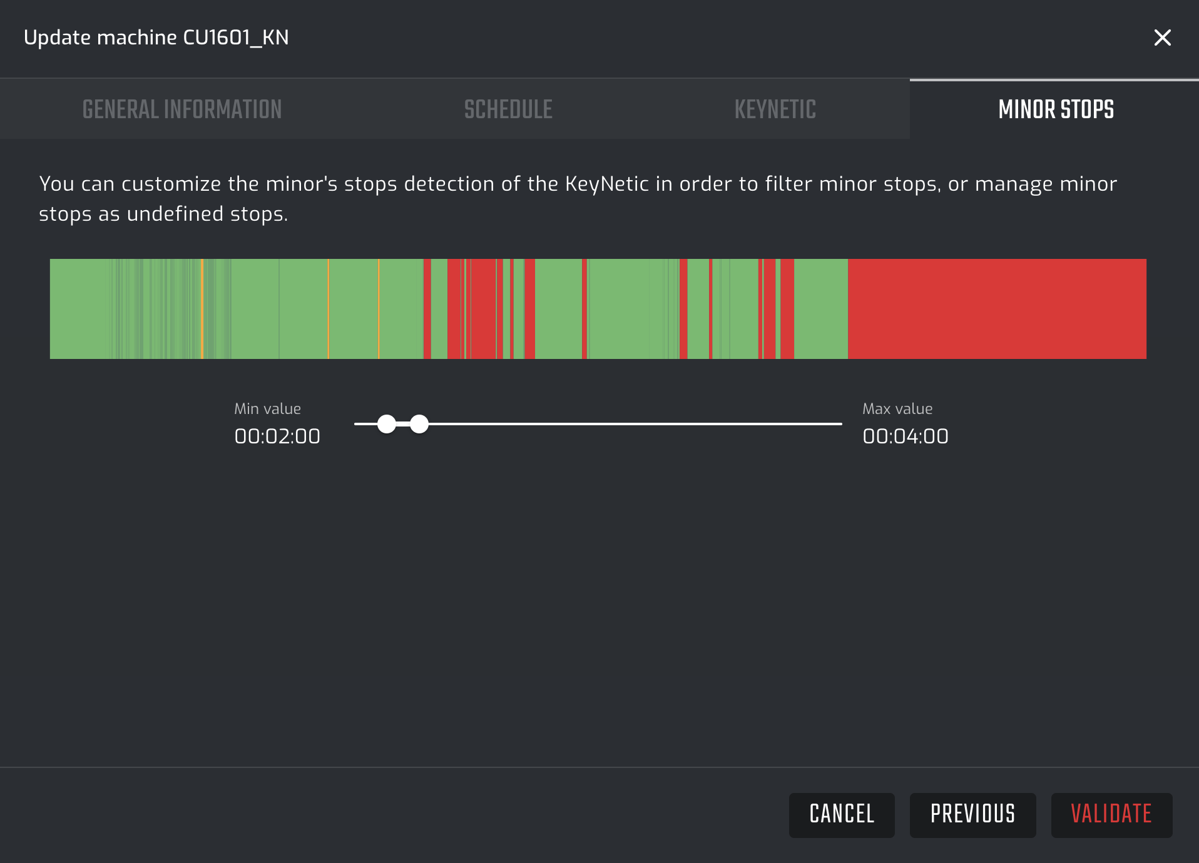This screenshot has width=1199, height=863.
Task: Click the 'Min value' label
Action: (267, 409)
